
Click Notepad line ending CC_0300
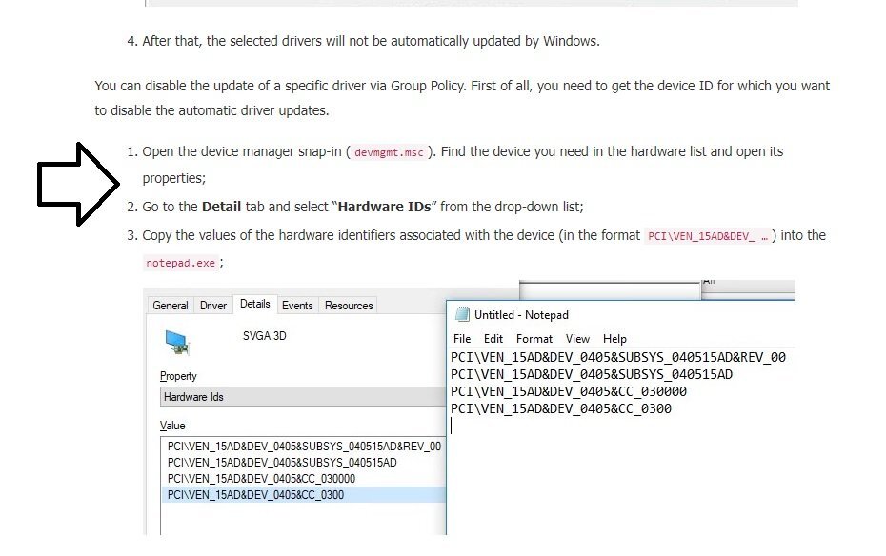[561, 408]
